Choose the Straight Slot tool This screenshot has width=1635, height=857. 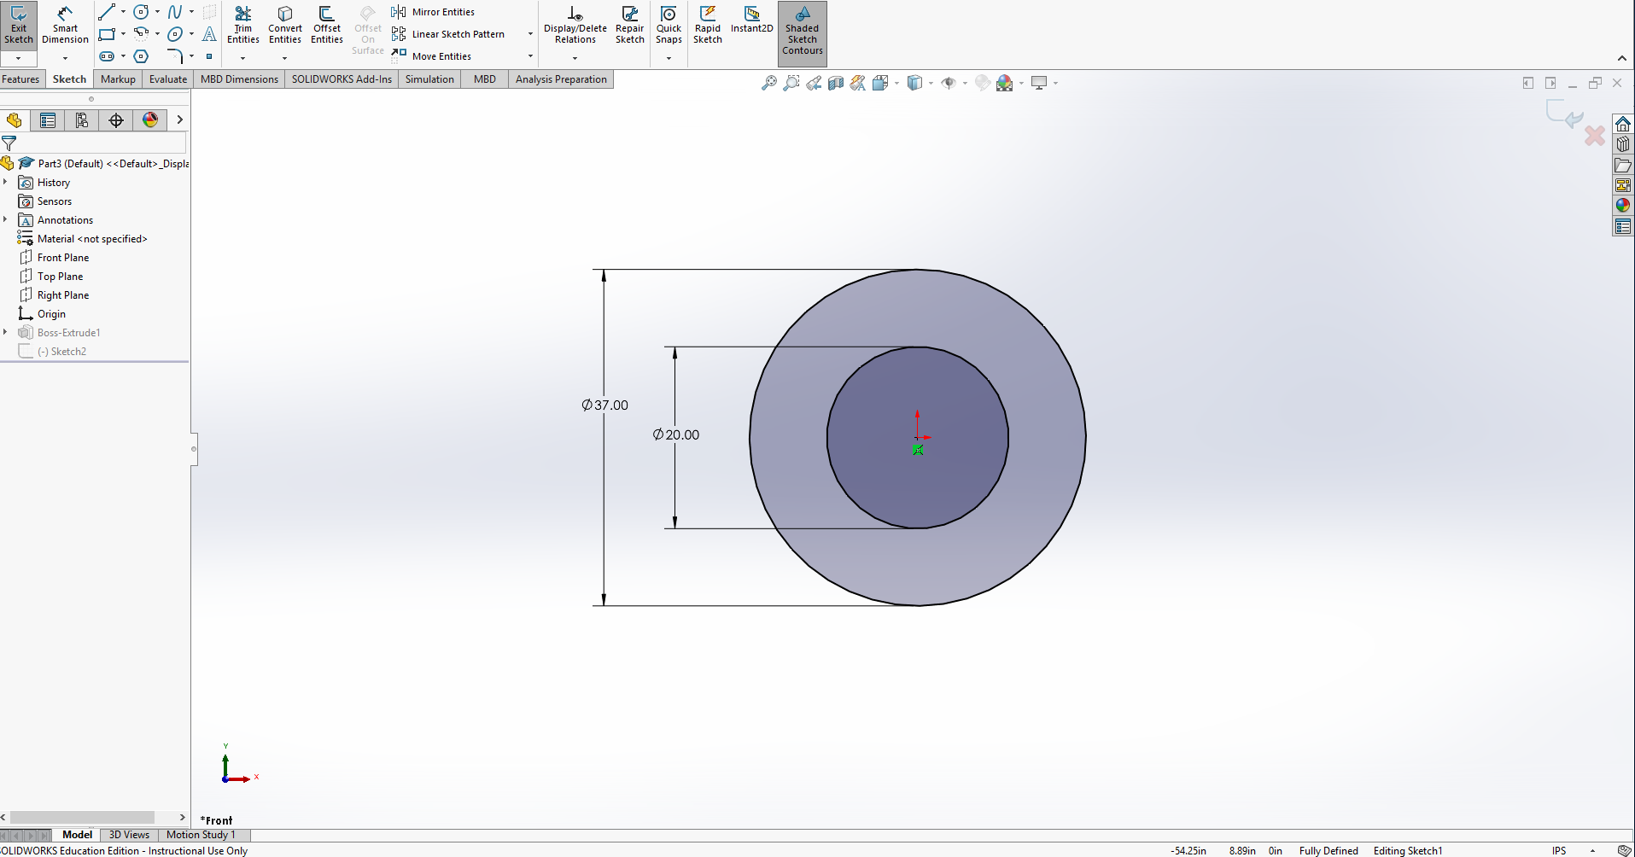[107, 56]
